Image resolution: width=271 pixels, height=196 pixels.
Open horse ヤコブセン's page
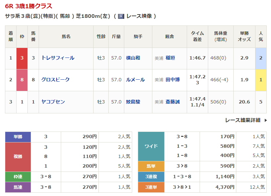pos(53,102)
